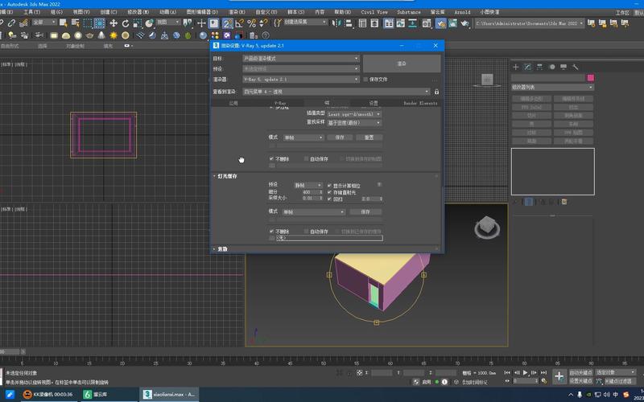Toggle the lock icon beside view dropdown
The height and width of the screenshot is (402, 644).
point(436,92)
